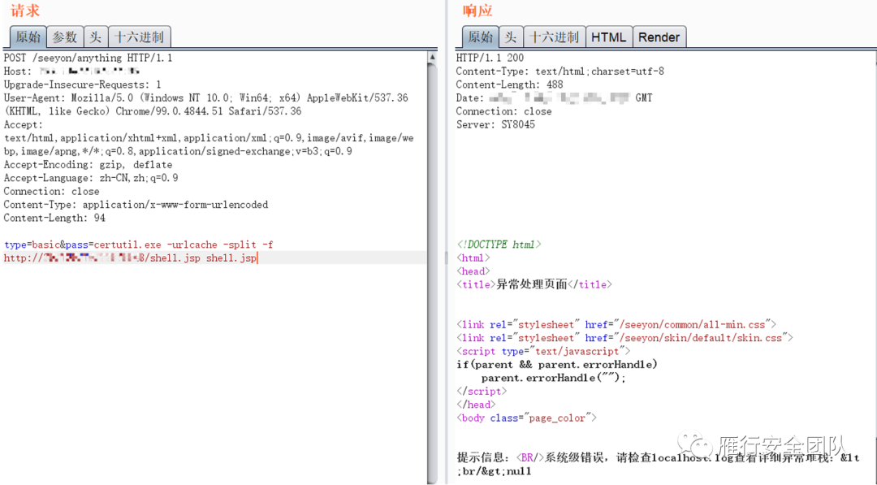This screenshot has width=877, height=485.
Task: Click the User-Agent header line
Action: pos(205,105)
